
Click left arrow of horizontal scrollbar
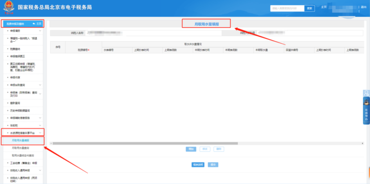tap(51, 143)
